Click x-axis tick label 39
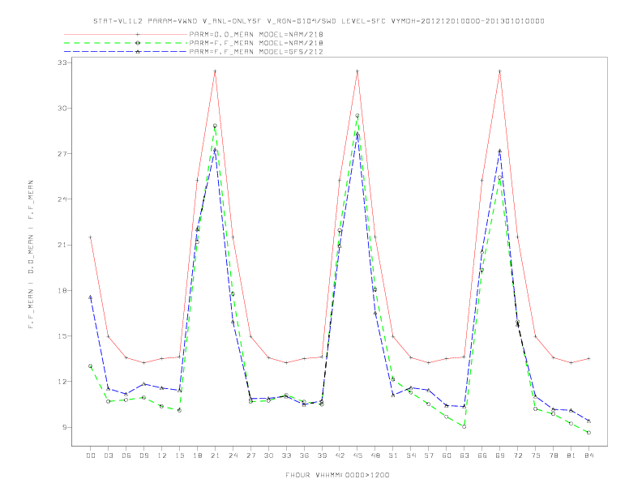The width and height of the screenshot is (642, 496). tap(322, 455)
